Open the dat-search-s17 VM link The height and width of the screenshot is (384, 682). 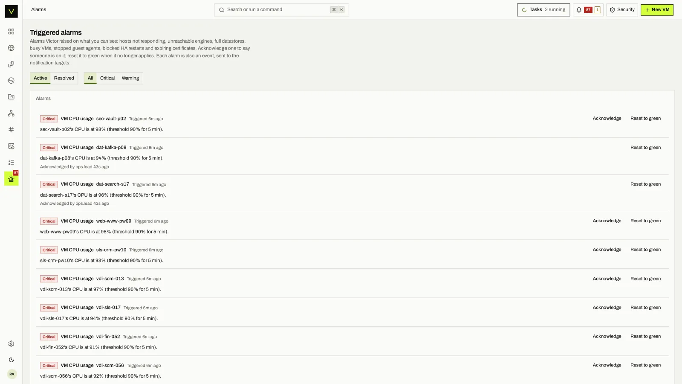113,184
